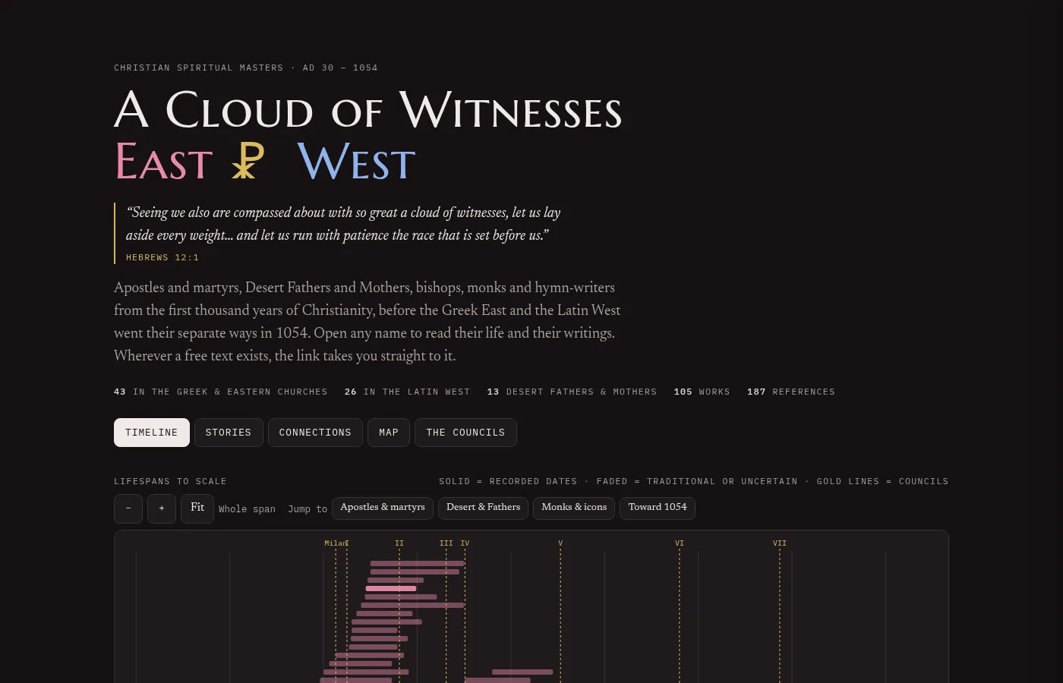Click the pink 'East' heading word

pyautogui.click(x=163, y=162)
